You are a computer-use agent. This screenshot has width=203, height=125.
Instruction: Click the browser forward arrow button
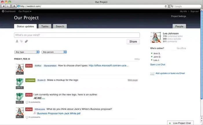point(8,6)
